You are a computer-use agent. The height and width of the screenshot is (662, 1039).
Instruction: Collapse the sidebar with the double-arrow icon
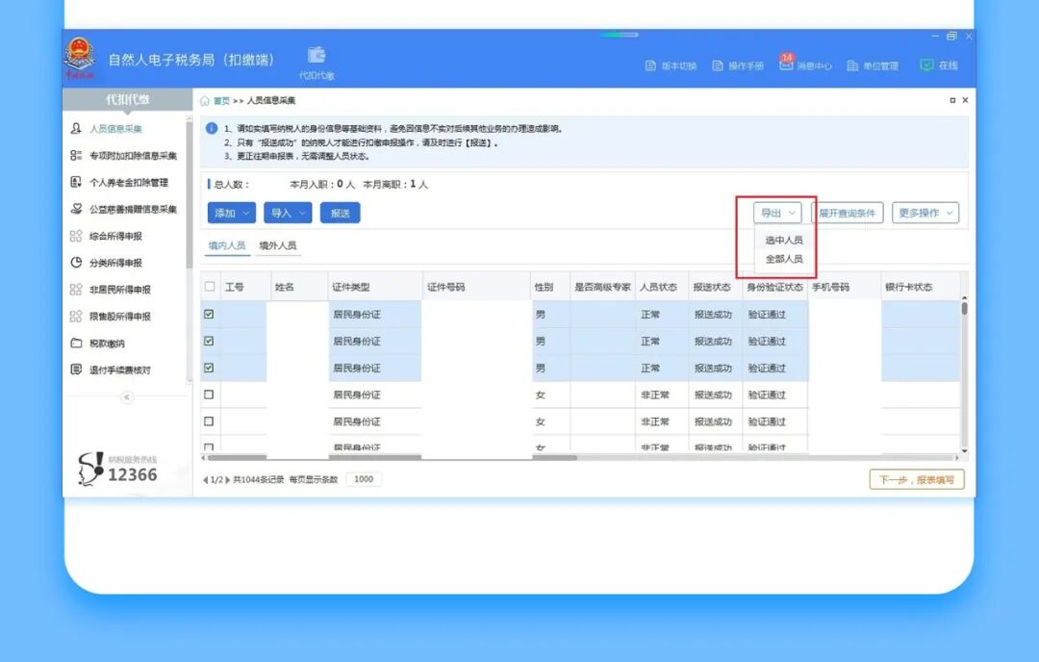click(x=127, y=397)
